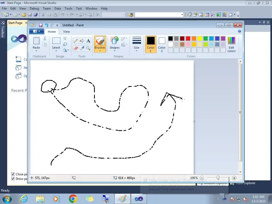The width and height of the screenshot is (272, 204).
Task: Toggle the Show page on startup checkbox
Action: pos(13,179)
